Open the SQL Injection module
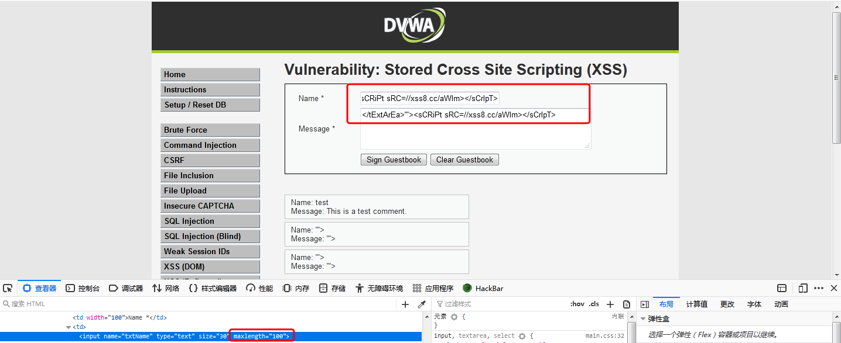This screenshot has width=841, height=343. click(210, 221)
